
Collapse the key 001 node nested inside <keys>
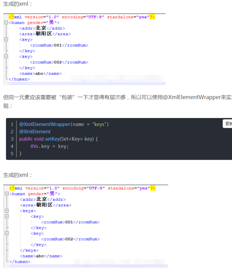click(7, 216)
